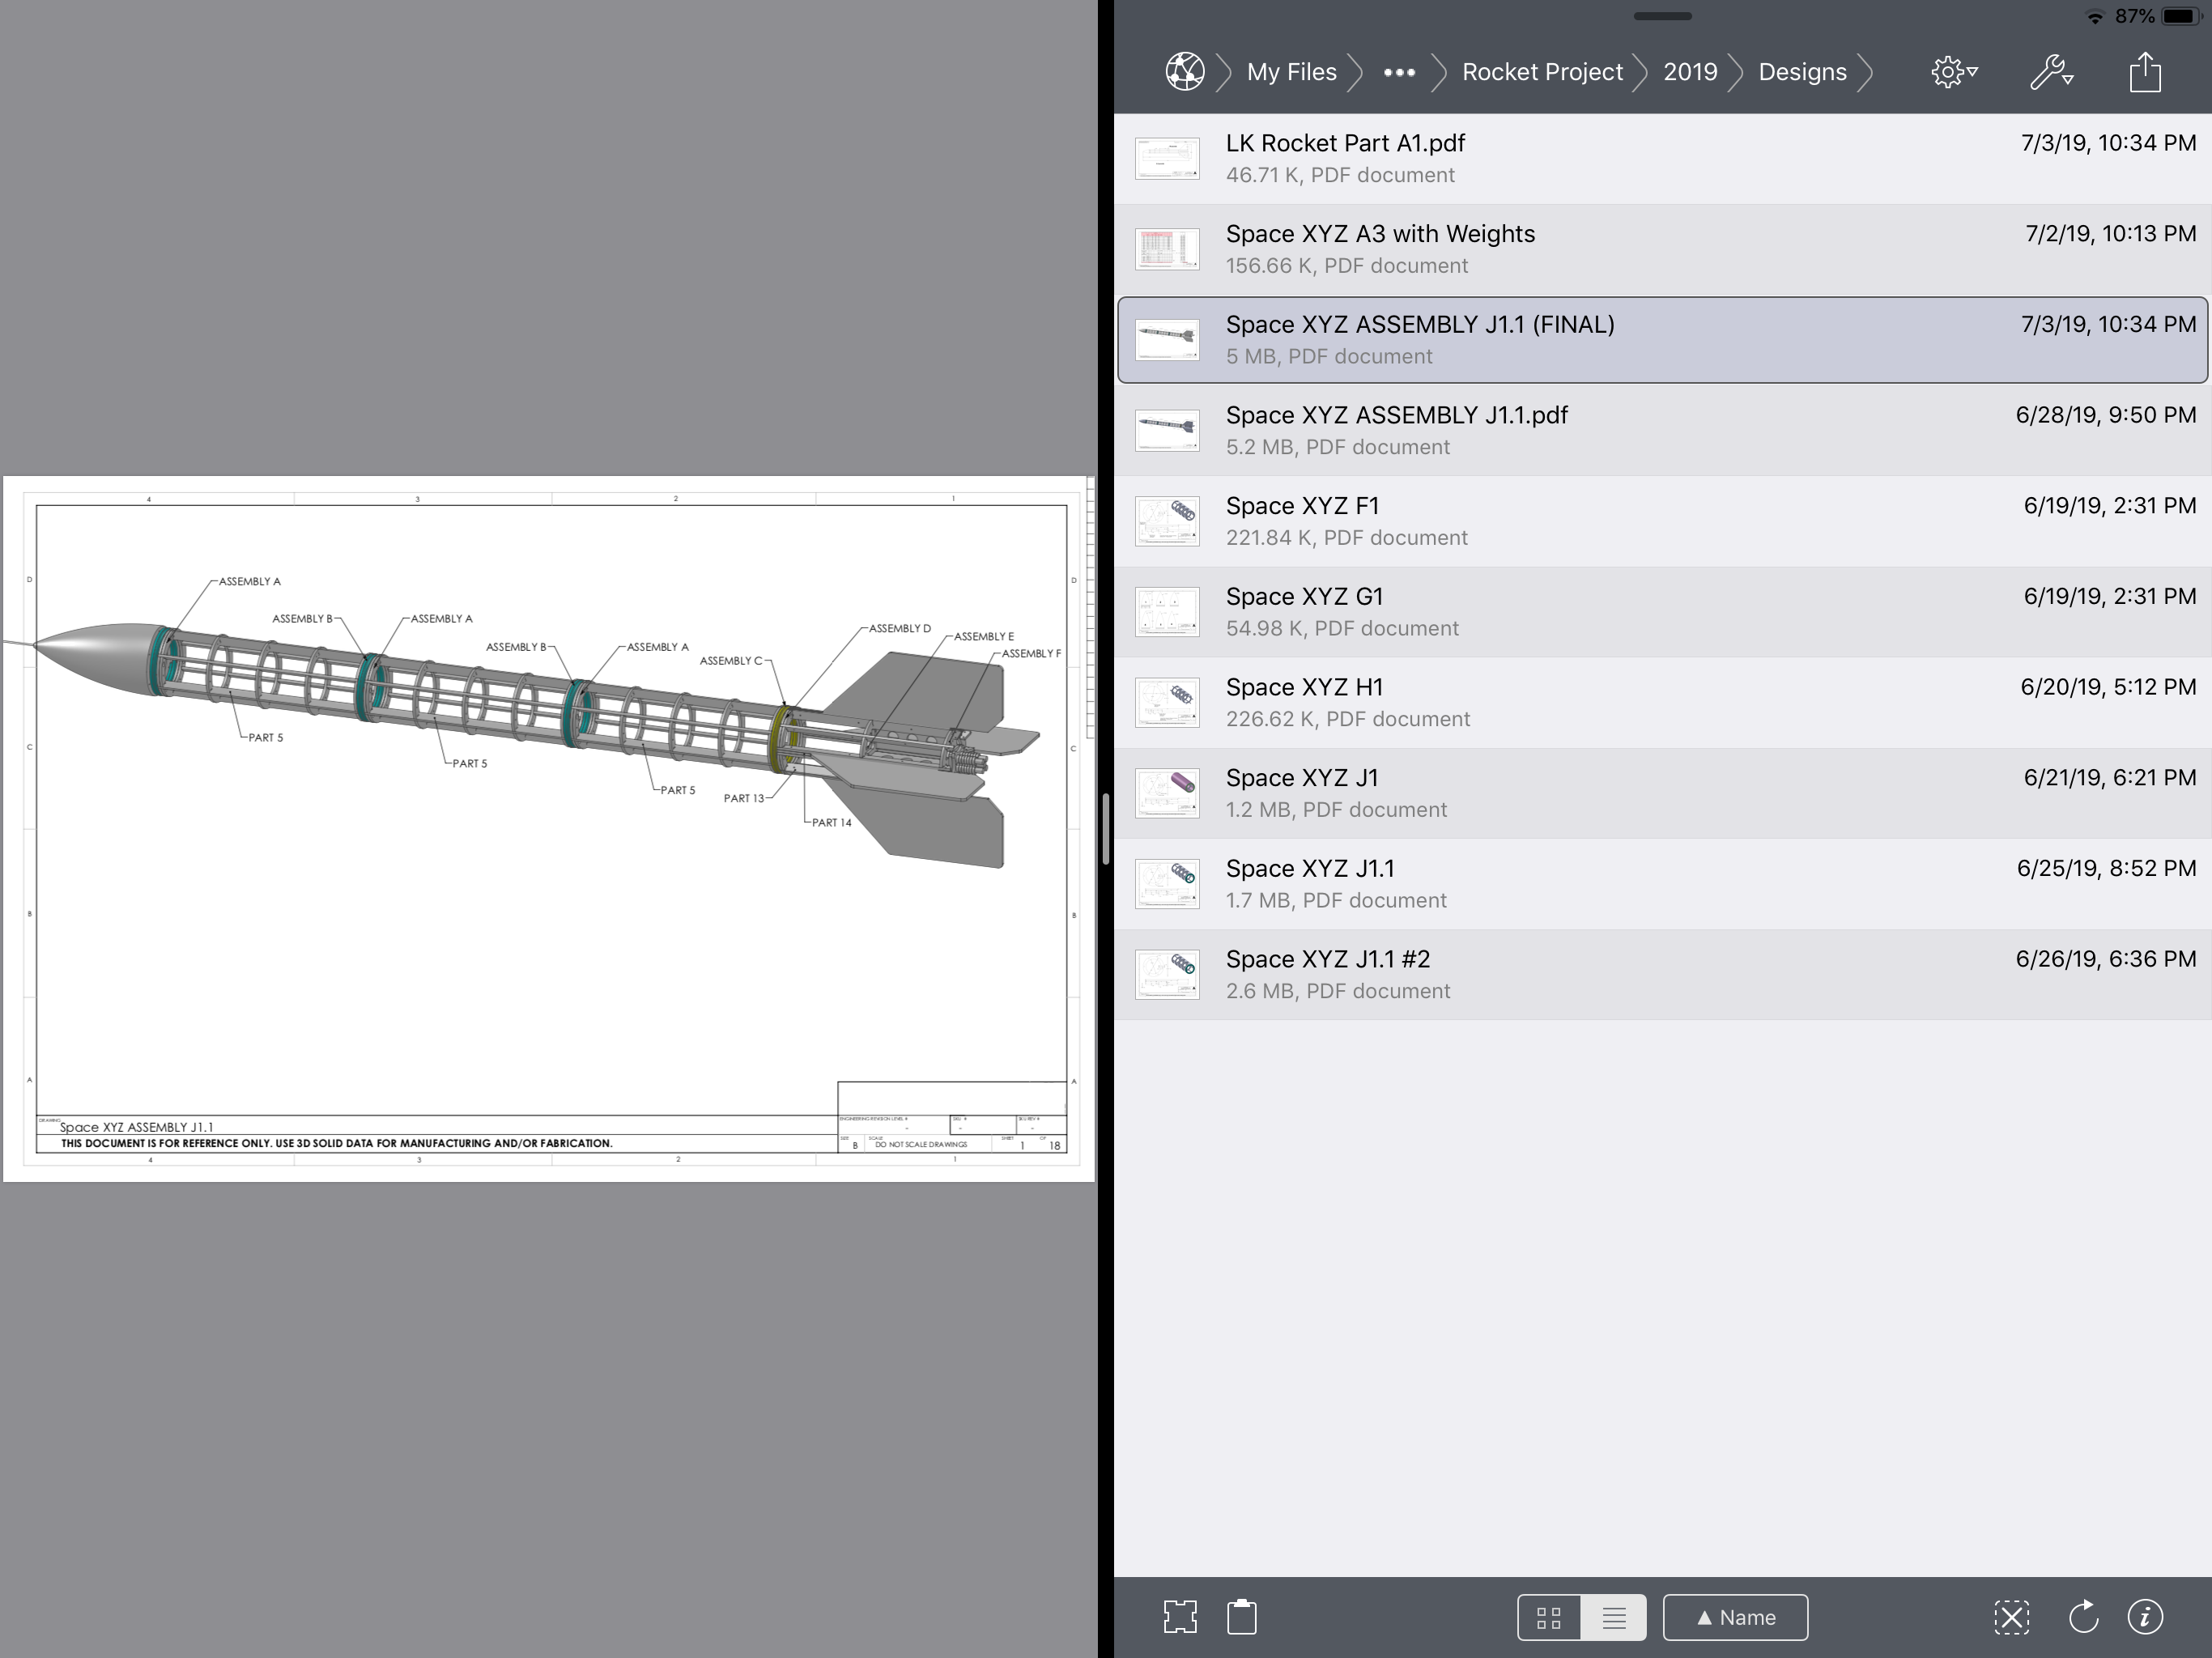The width and height of the screenshot is (2212, 1658).
Task: Tap Space XYZ J1 purple thumbnail
Action: 1167,794
